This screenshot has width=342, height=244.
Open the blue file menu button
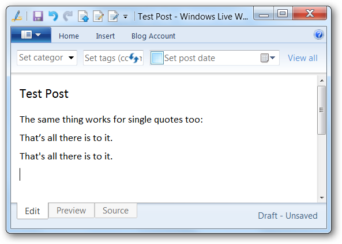pos(31,35)
